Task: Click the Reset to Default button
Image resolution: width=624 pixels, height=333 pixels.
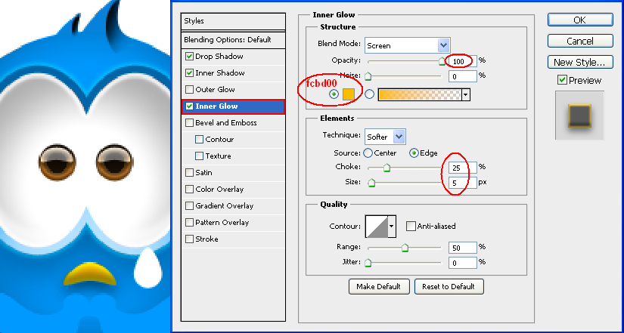Action: click(449, 286)
